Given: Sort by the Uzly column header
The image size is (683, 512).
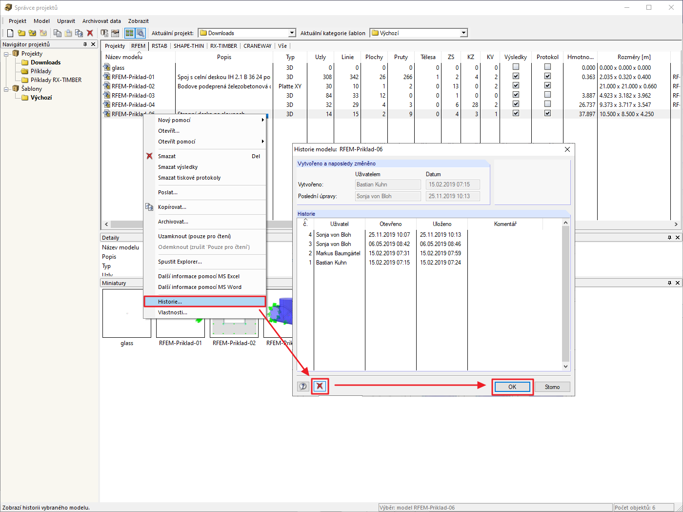Looking at the screenshot, I should pos(321,57).
